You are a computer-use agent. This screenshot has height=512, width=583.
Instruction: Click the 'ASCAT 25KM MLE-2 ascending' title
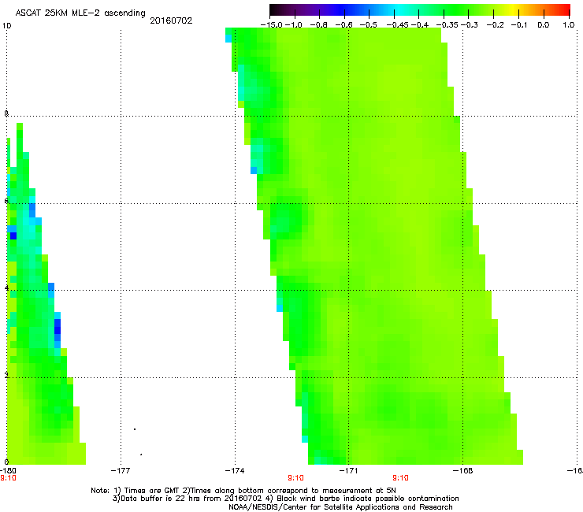pos(80,13)
